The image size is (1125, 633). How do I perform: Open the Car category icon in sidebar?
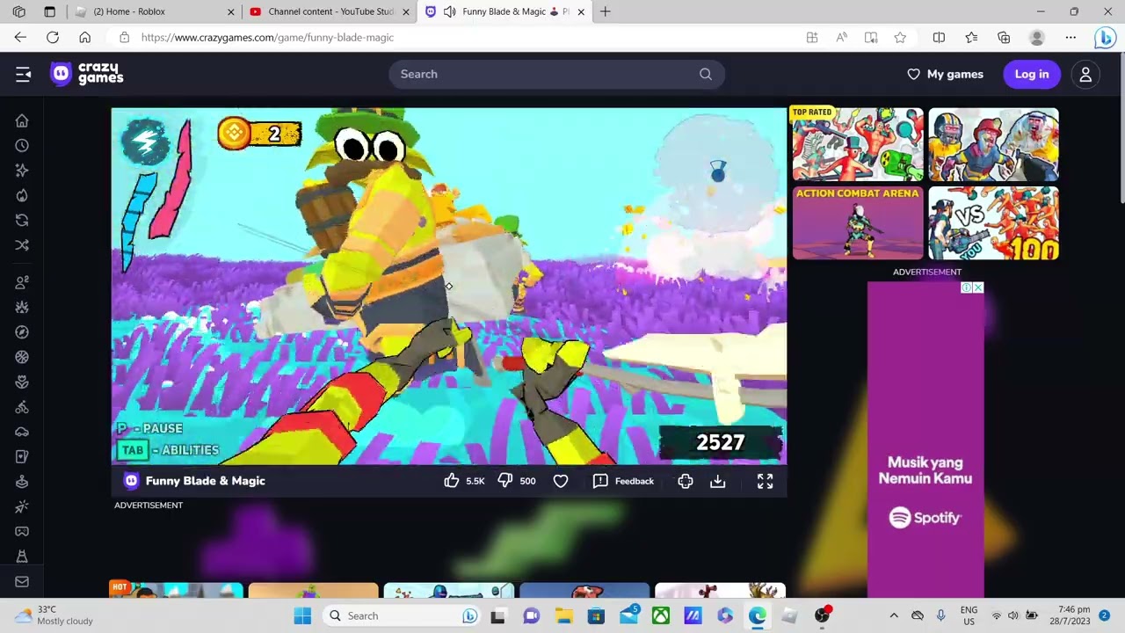click(22, 432)
